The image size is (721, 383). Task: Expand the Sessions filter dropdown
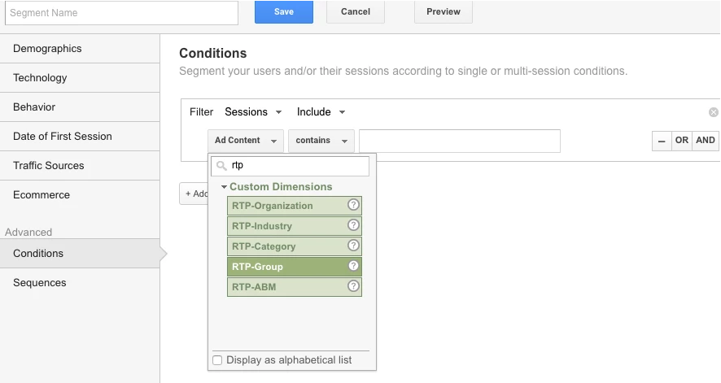click(x=254, y=112)
